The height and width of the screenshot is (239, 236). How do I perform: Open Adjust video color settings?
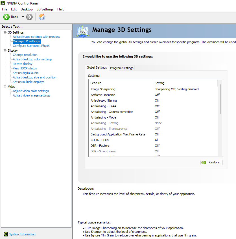[x=31, y=91]
